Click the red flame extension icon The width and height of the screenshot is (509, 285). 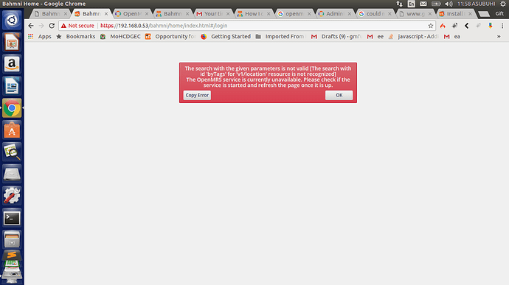click(x=443, y=26)
